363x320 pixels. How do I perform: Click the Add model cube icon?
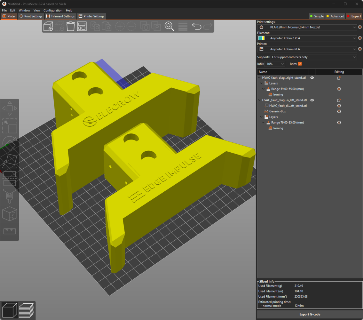click(48, 26)
